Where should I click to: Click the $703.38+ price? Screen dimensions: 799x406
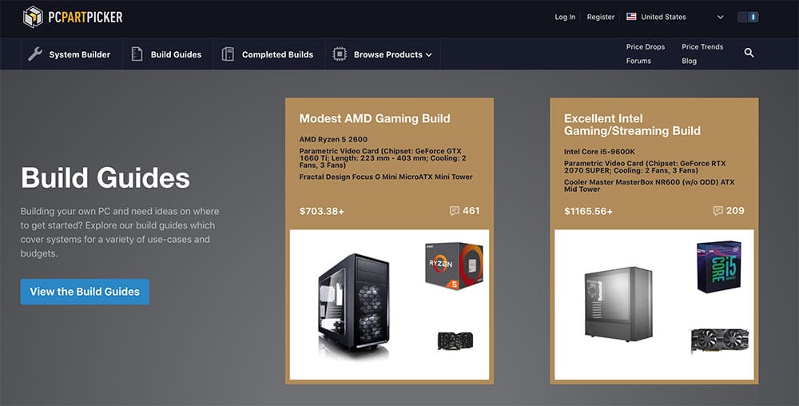pyautogui.click(x=321, y=211)
